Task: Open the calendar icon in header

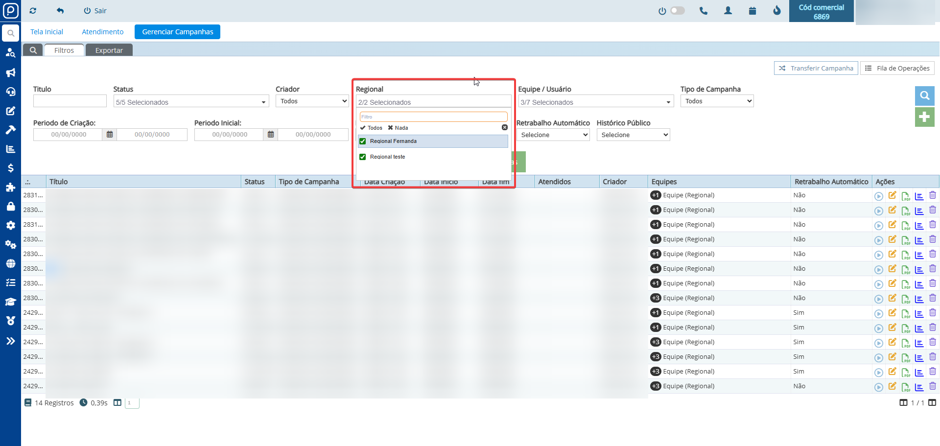Action: click(x=752, y=11)
